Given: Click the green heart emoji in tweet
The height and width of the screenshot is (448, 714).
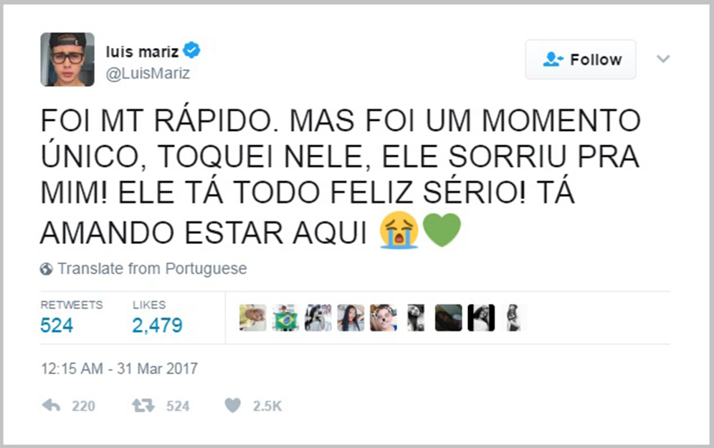Looking at the screenshot, I should point(442,231).
